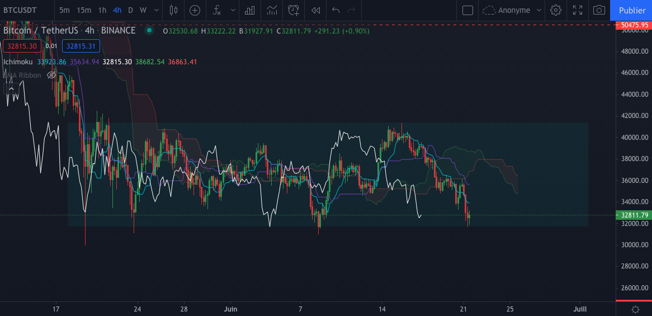Click the blue buy price 32815.31
The height and width of the screenshot is (316, 652).
81,46
